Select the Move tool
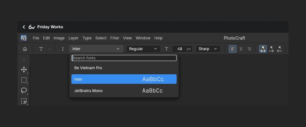This screenshot has width=306, height=127. (24, 70)
